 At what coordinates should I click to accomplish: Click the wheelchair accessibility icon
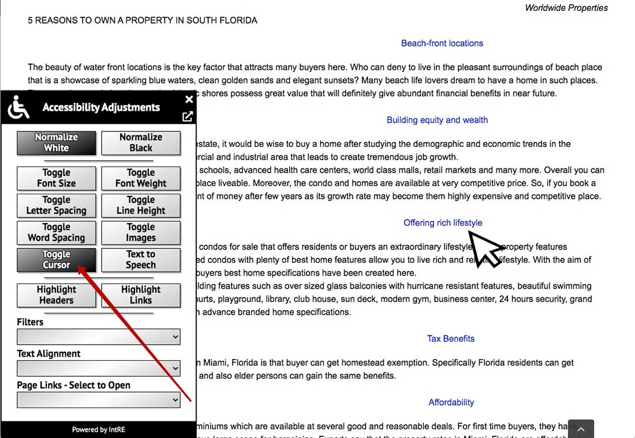[x=18, y=107]
